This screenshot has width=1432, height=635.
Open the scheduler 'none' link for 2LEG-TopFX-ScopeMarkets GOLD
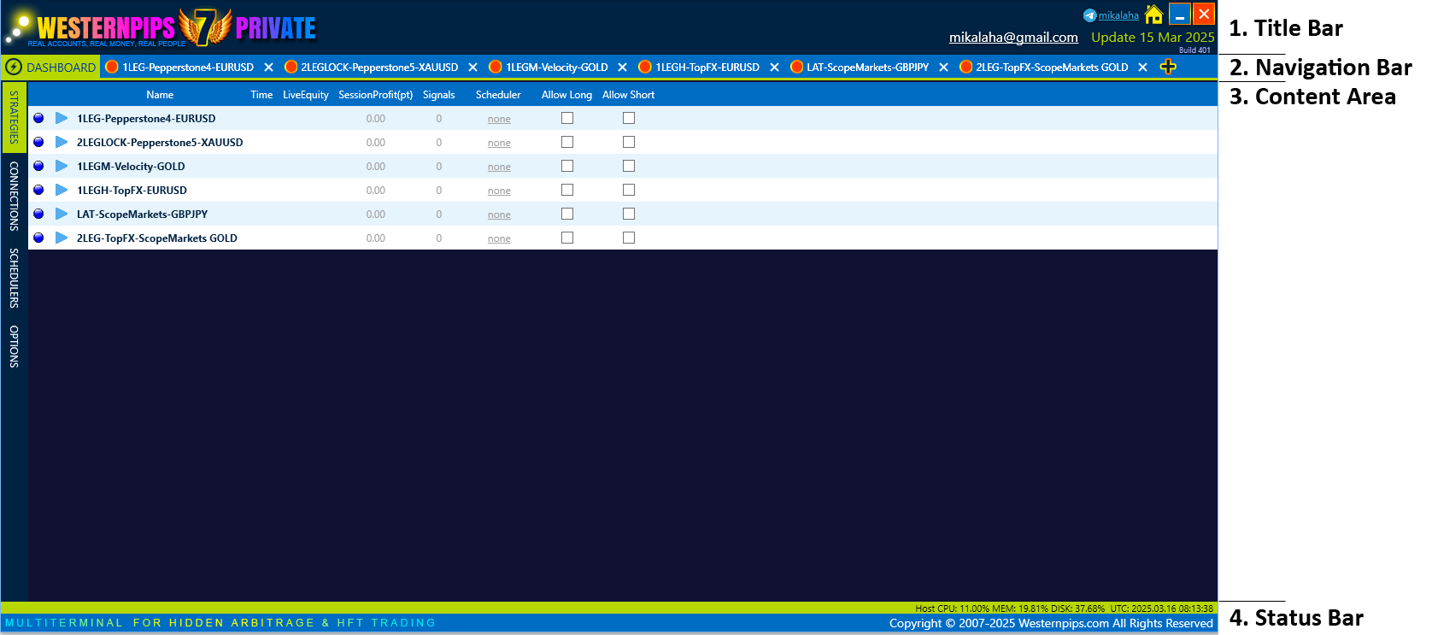tap(499, 238)
